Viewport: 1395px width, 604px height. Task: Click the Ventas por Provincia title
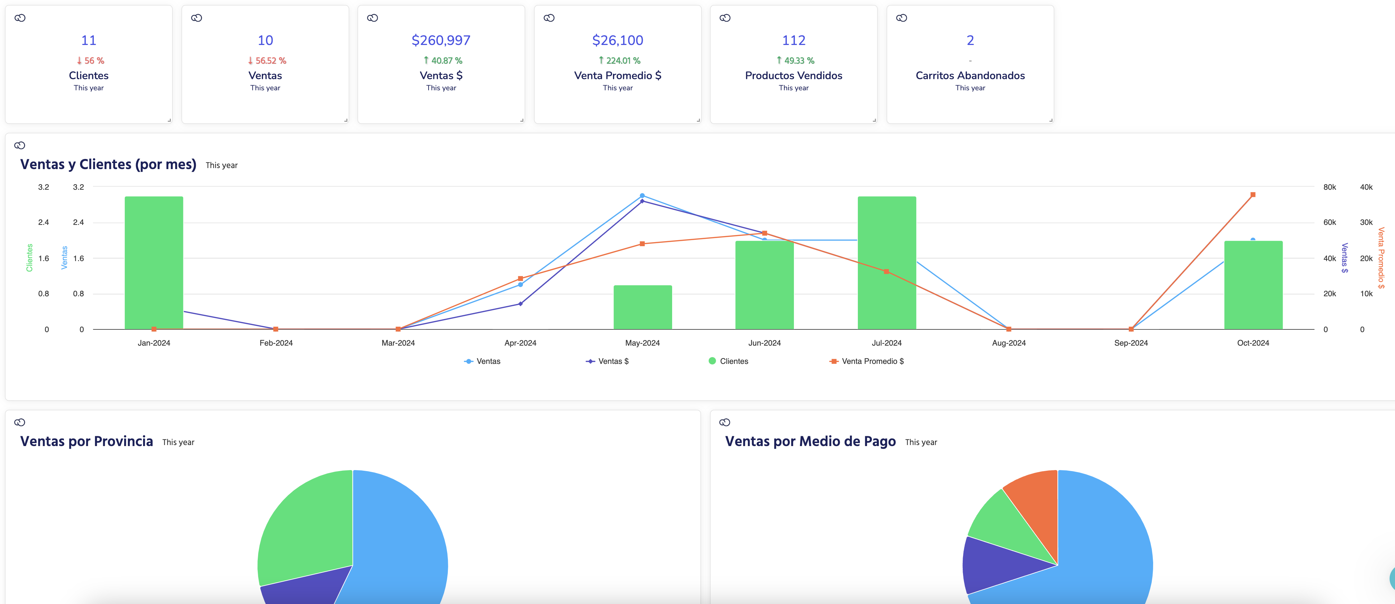(87, 441)
